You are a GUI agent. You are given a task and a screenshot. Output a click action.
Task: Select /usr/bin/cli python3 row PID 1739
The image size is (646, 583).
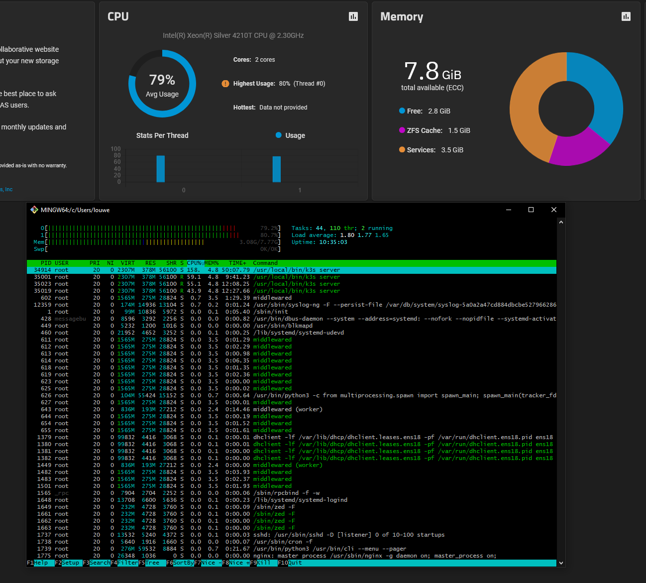tap(292, 549)
